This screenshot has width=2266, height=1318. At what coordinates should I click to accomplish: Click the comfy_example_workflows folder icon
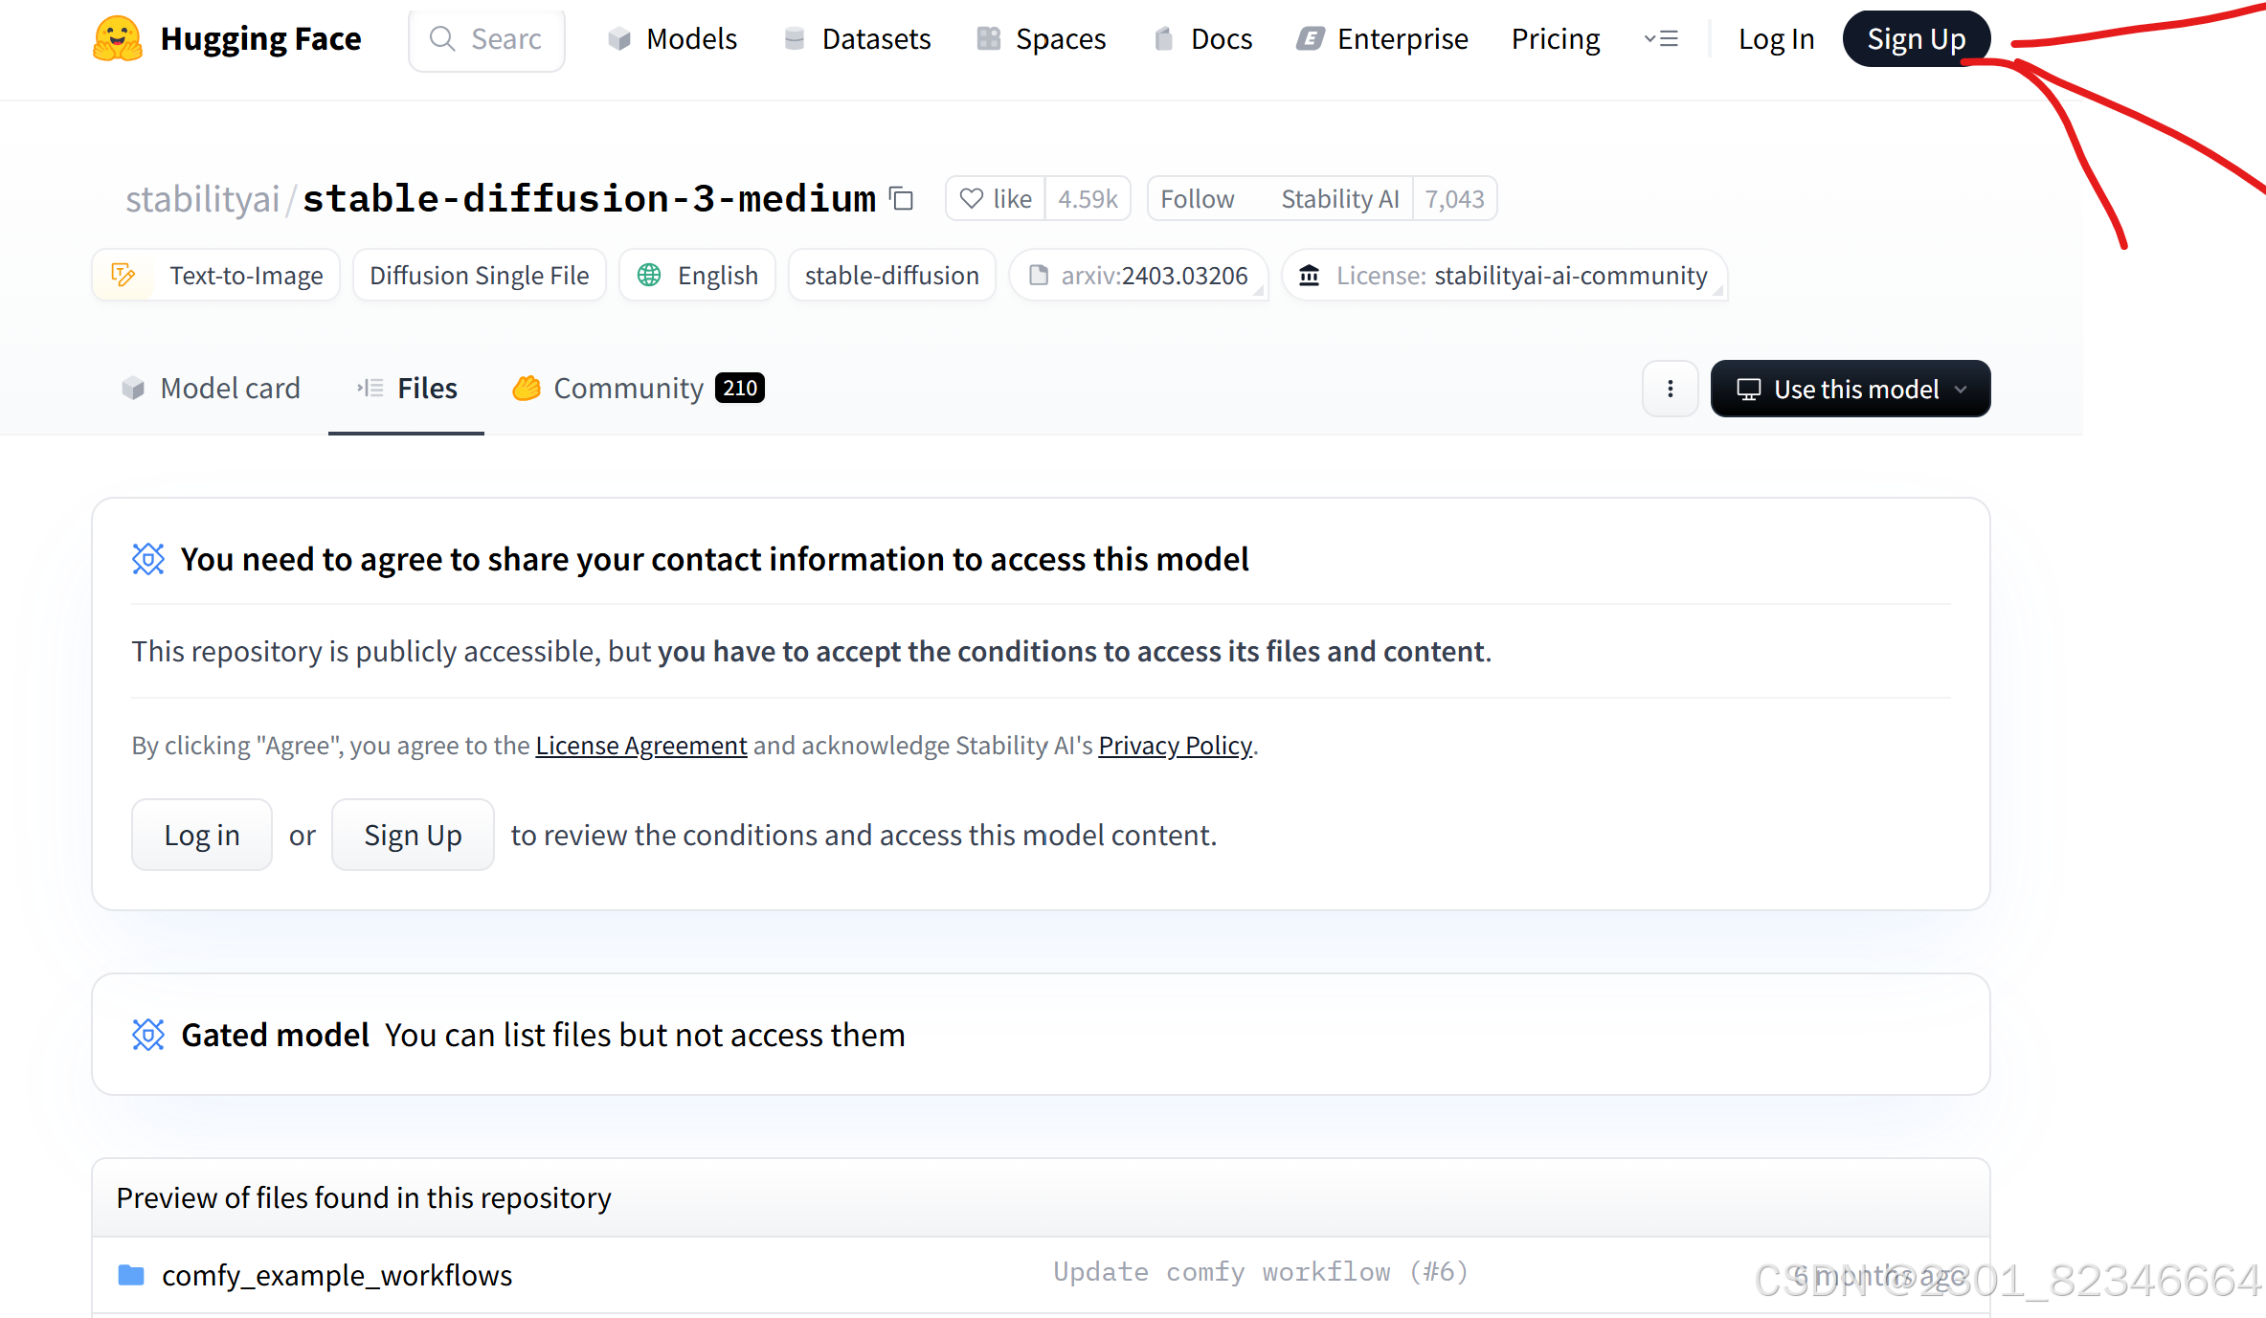pos(131,1275)
